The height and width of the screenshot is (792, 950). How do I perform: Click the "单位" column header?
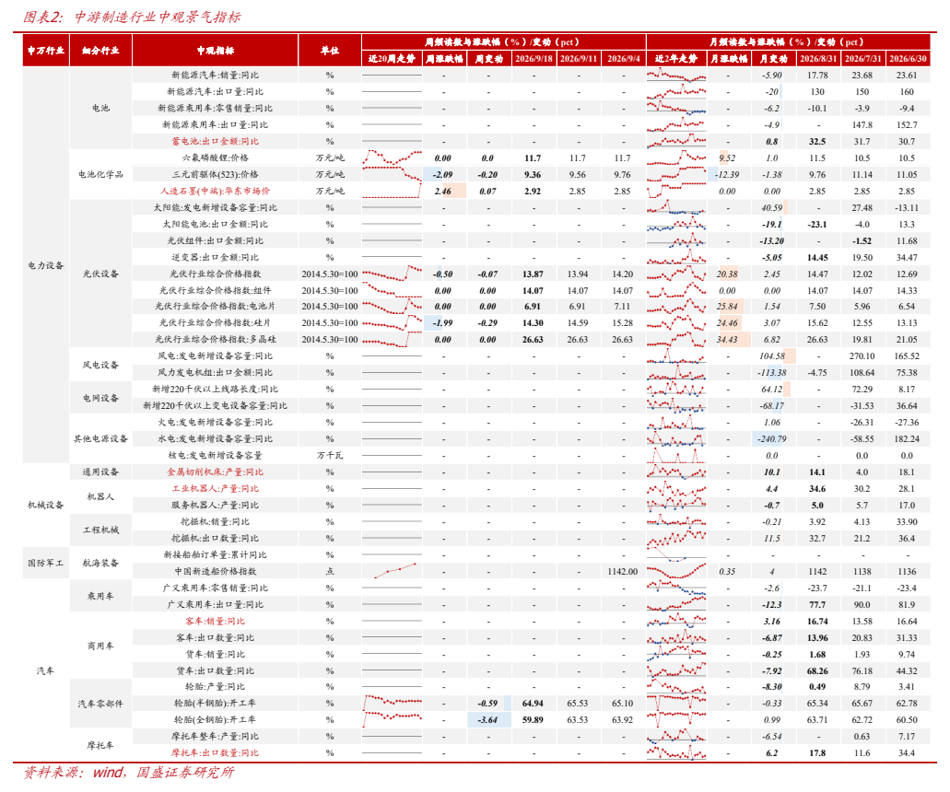pos(330,51)
